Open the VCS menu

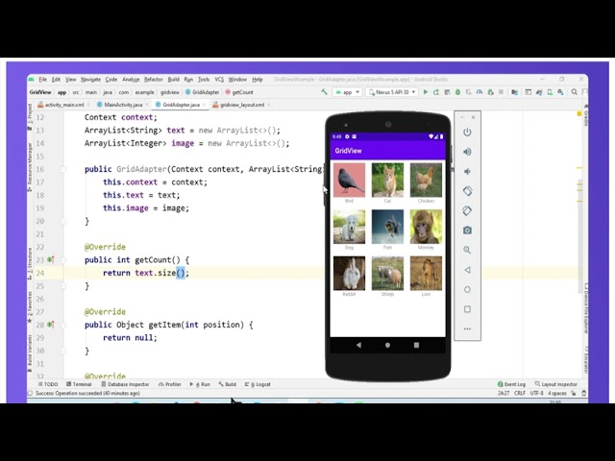pyautogui.click(x=219, y=79)
